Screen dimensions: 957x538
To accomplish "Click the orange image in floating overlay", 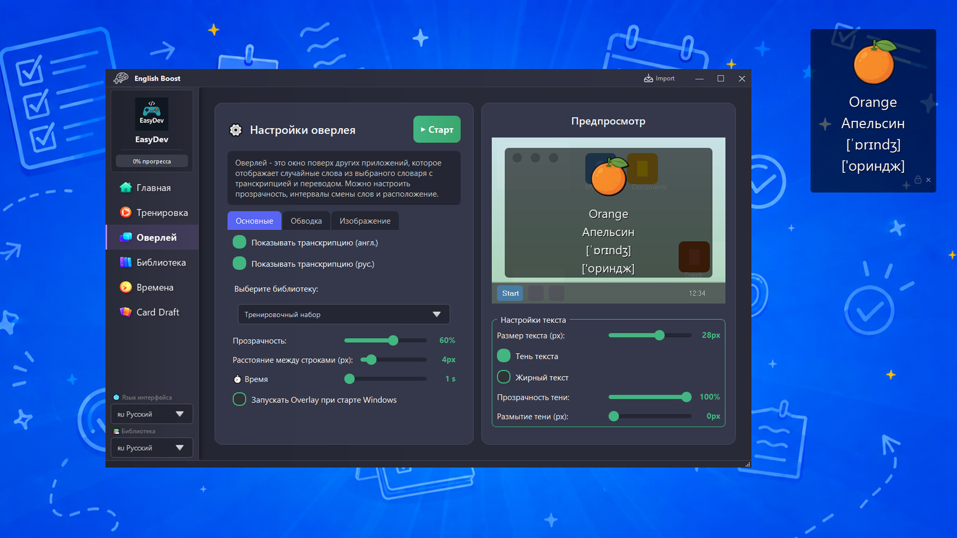I will coord(874,62).
